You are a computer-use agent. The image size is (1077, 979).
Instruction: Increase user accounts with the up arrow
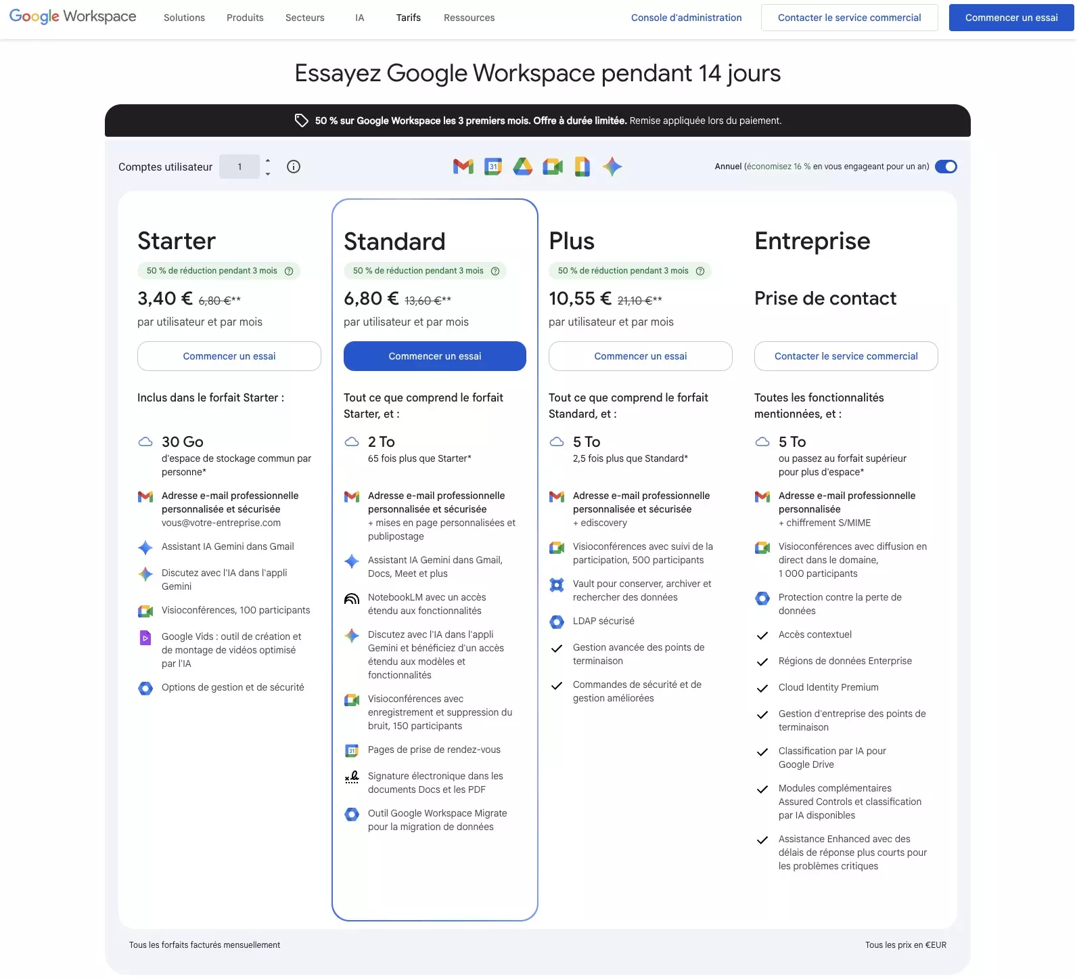click(x=268, y=160)
